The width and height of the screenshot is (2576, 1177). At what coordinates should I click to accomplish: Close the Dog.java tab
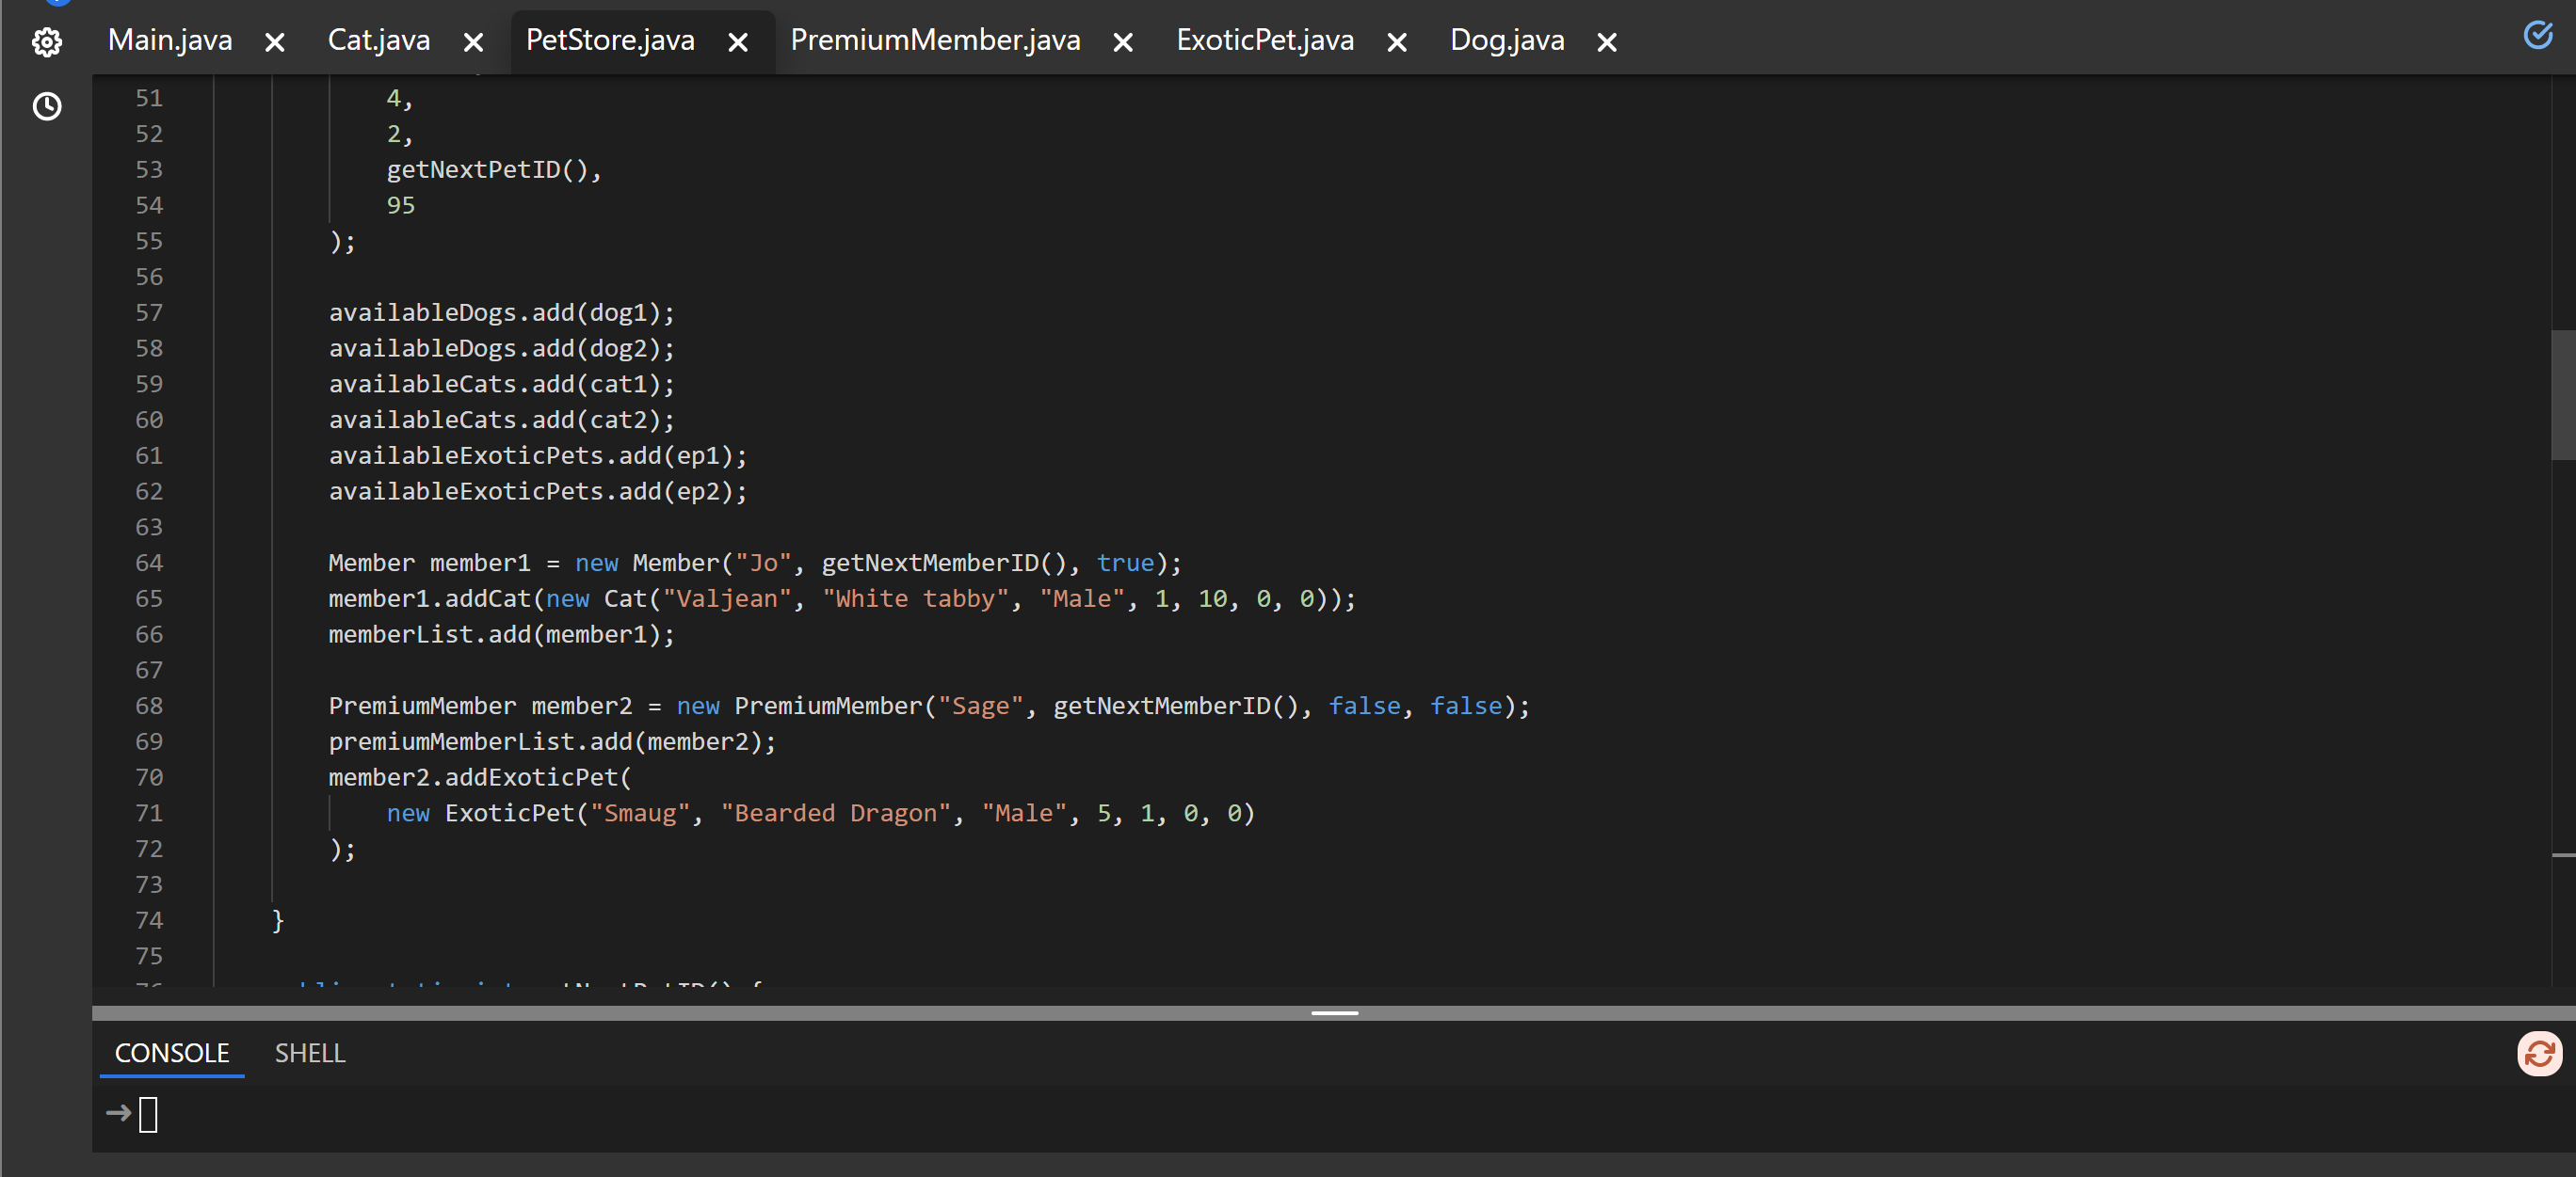coord(1606,42)
